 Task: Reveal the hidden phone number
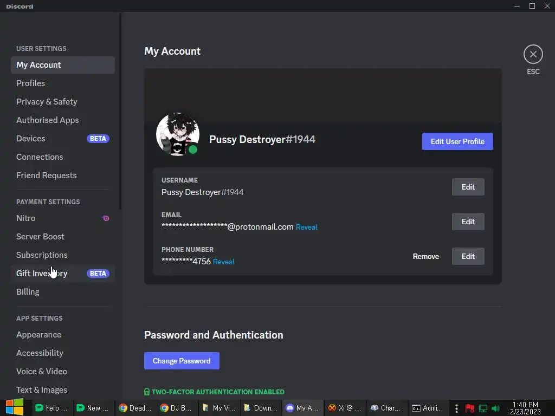(224, 262)
